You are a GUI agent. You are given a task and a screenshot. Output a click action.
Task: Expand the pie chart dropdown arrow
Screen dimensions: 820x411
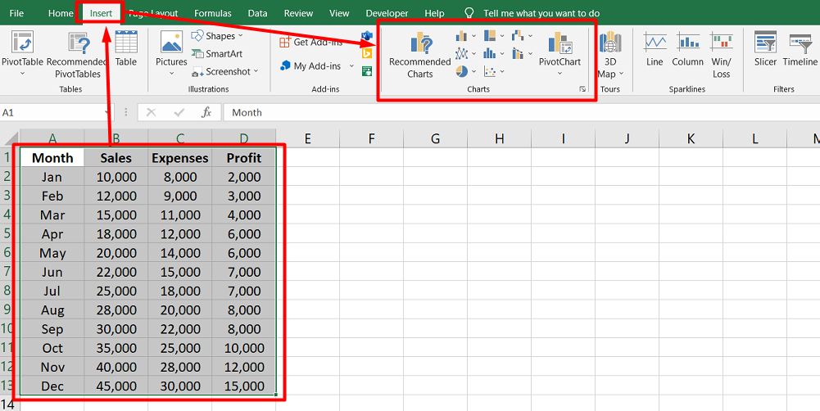click(x=473, y=71)
